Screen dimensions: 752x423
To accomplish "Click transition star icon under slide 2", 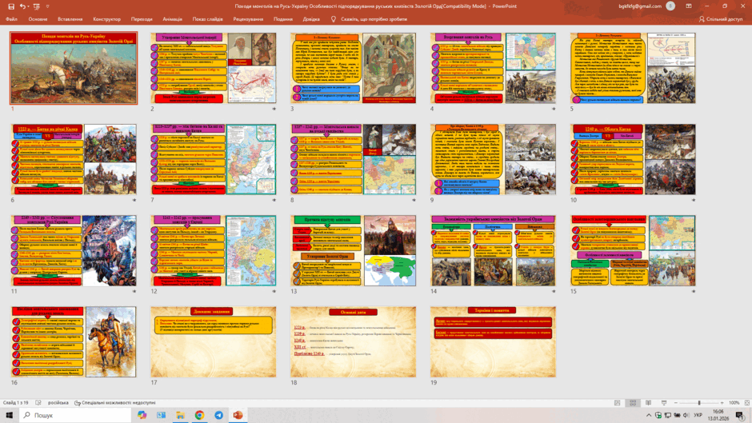I will pyautogui.click(x=274, y=109).
